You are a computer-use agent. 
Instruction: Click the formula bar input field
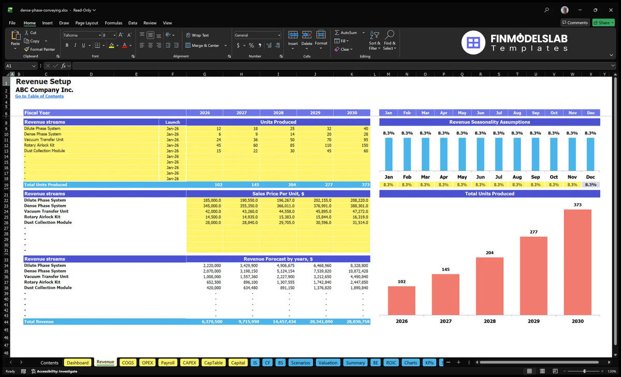pos(344,66)
